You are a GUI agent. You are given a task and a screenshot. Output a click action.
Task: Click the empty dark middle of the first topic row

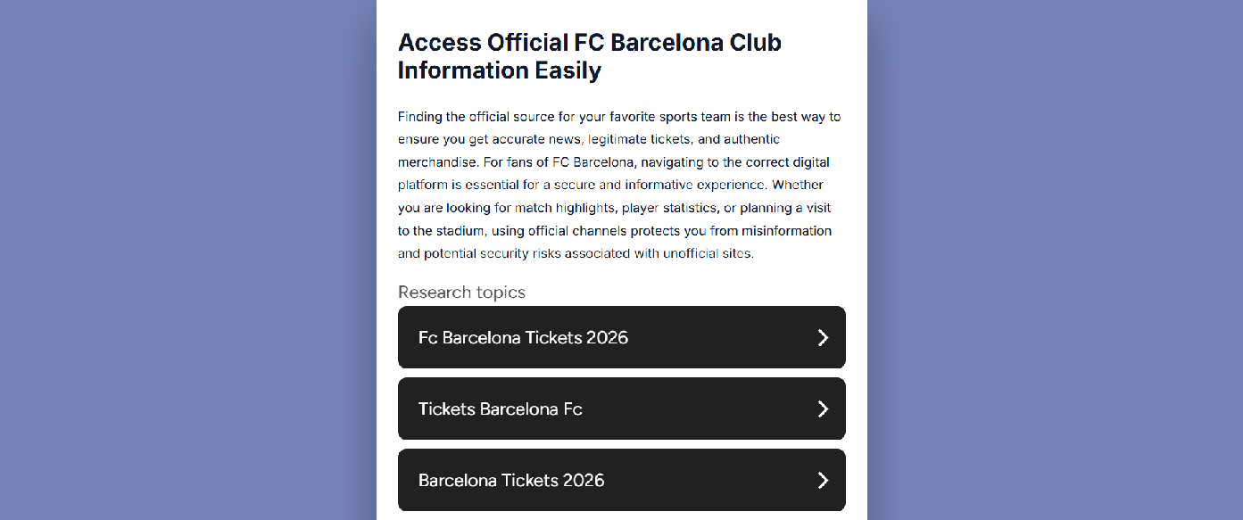723,337
